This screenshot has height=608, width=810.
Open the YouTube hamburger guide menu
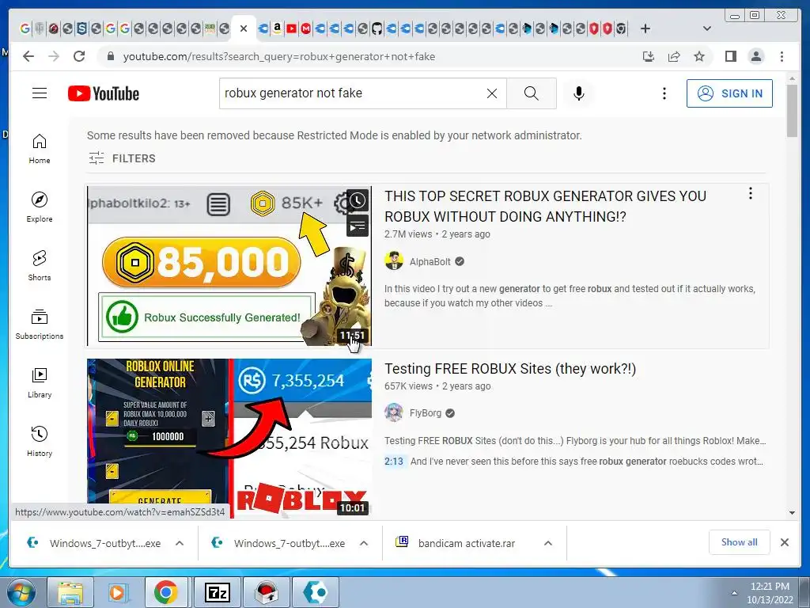[x=40, y=93]
